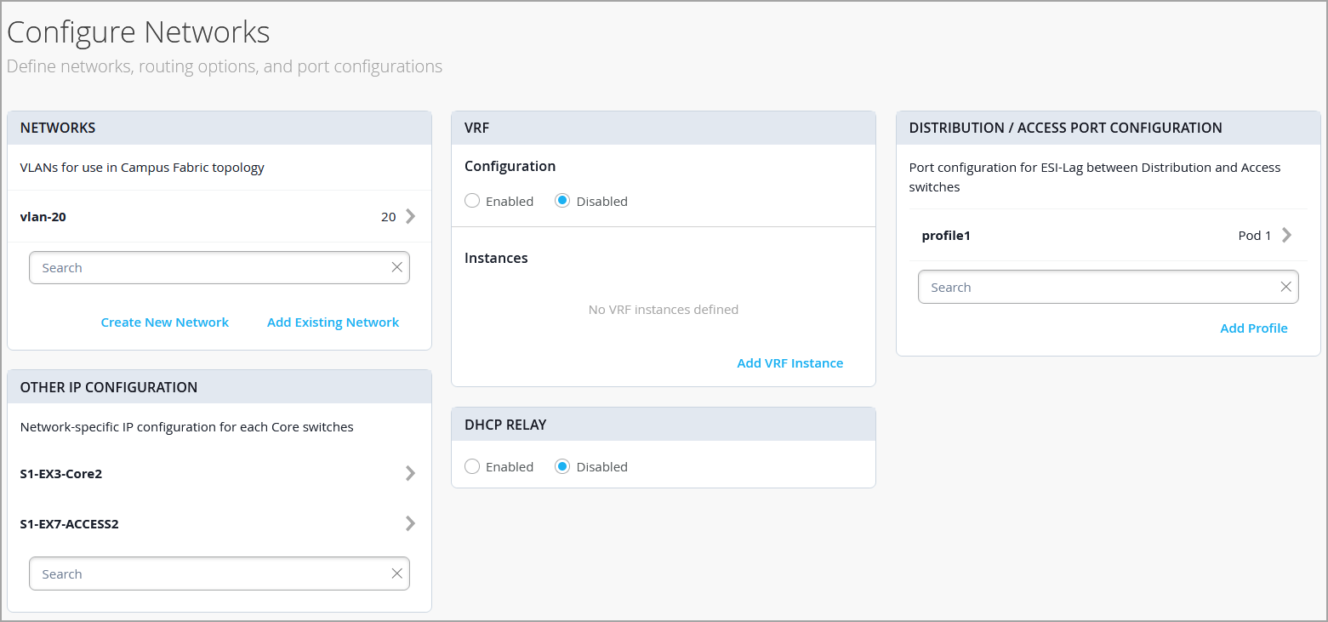1328x622 pixels.
Task: Expand S1-EX7-ACCESS2 IP configuration chevron
Action: coord(411,523)
